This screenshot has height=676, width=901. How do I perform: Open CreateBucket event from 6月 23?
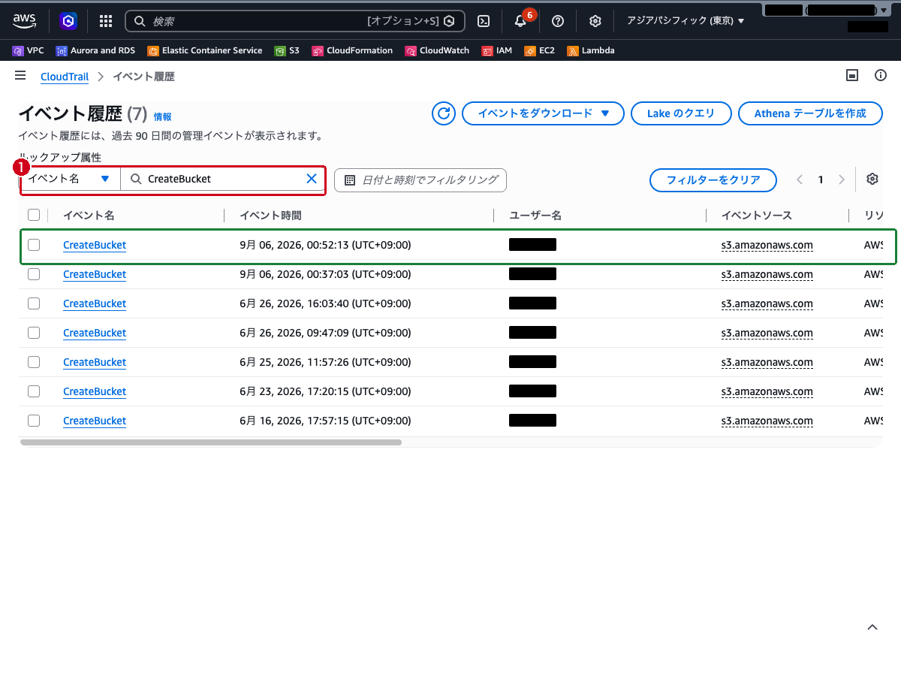95,391
